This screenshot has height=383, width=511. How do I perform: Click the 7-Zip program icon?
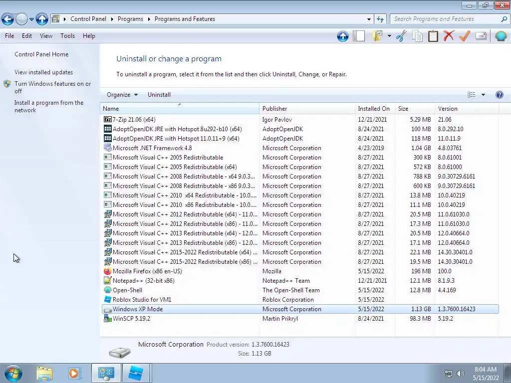click(108, 120)
